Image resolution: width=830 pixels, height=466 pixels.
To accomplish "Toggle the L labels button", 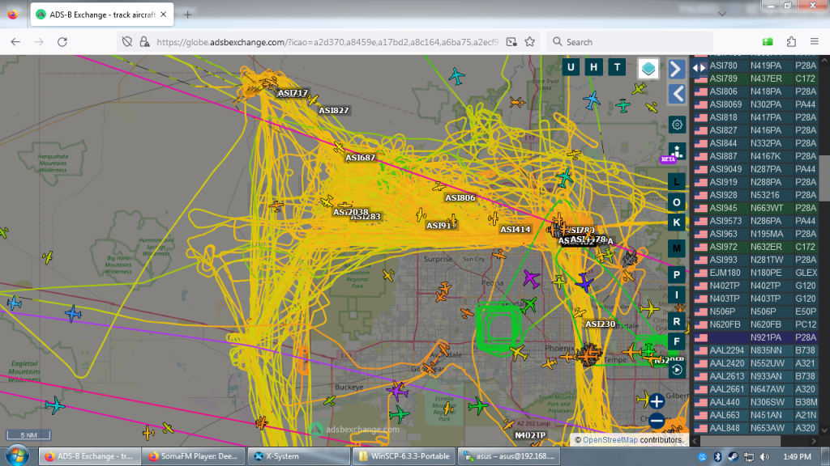I will pos(677,182).
